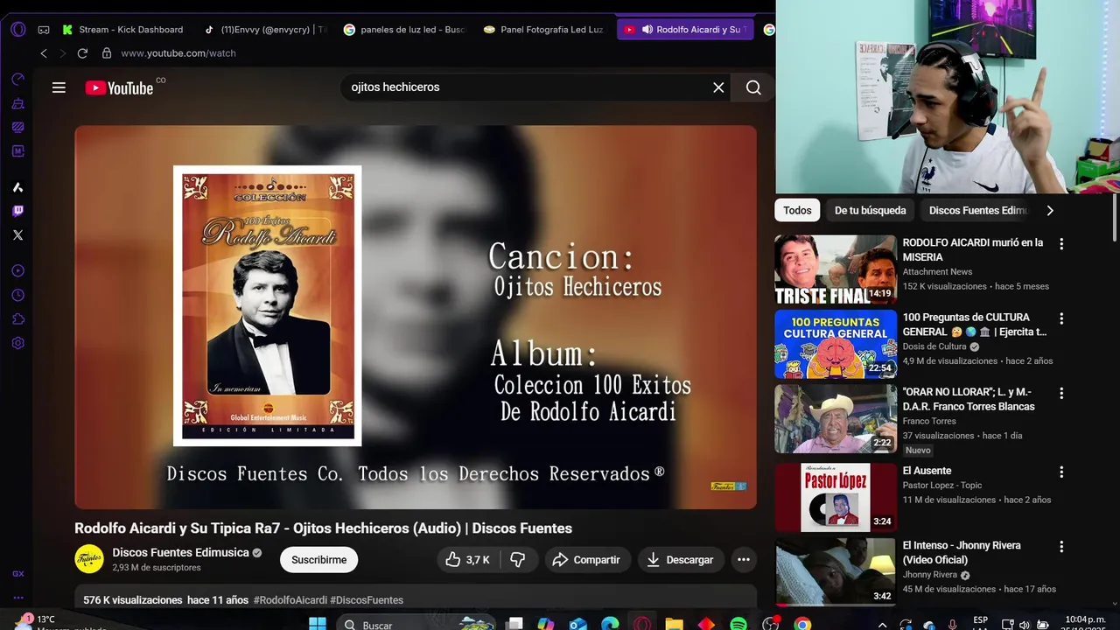
Task: Open GX Corner gamepad icon
Action: pyautogui.click(x=44, y=30)
